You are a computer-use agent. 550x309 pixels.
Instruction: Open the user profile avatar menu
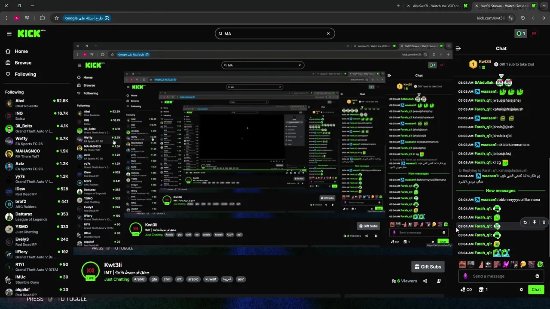534,33
